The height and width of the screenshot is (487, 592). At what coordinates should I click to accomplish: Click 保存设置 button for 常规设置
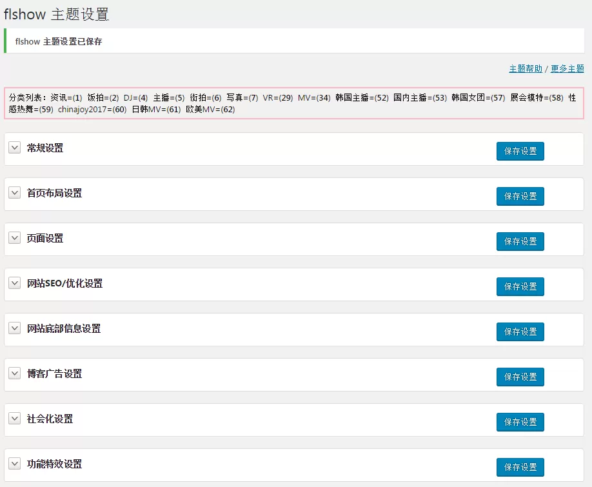pyautogui.click(x=520, y=151)
